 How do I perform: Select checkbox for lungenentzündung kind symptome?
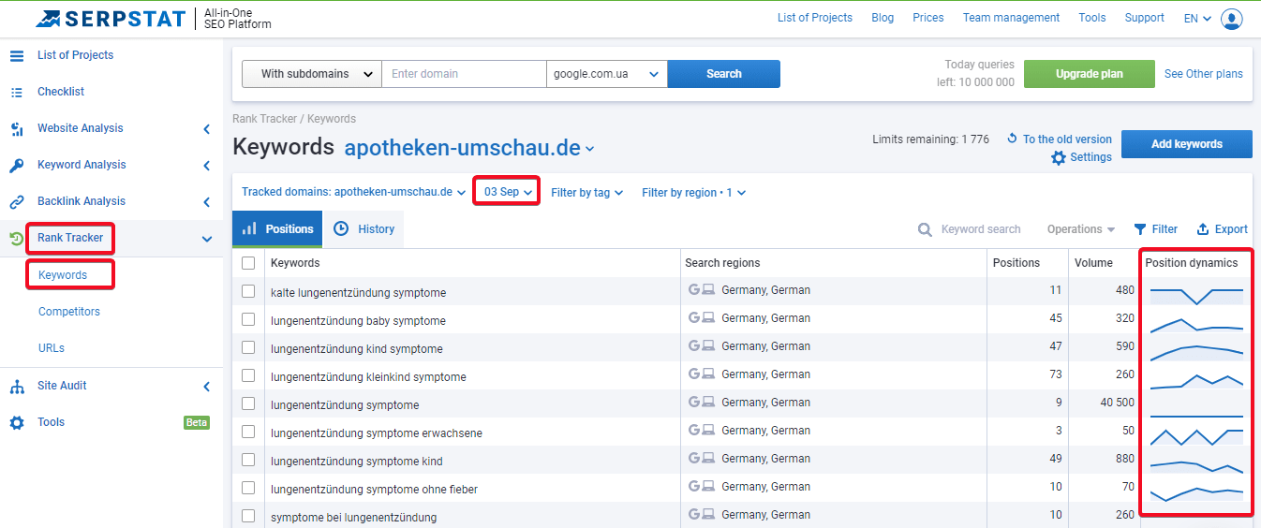(248, 347)
